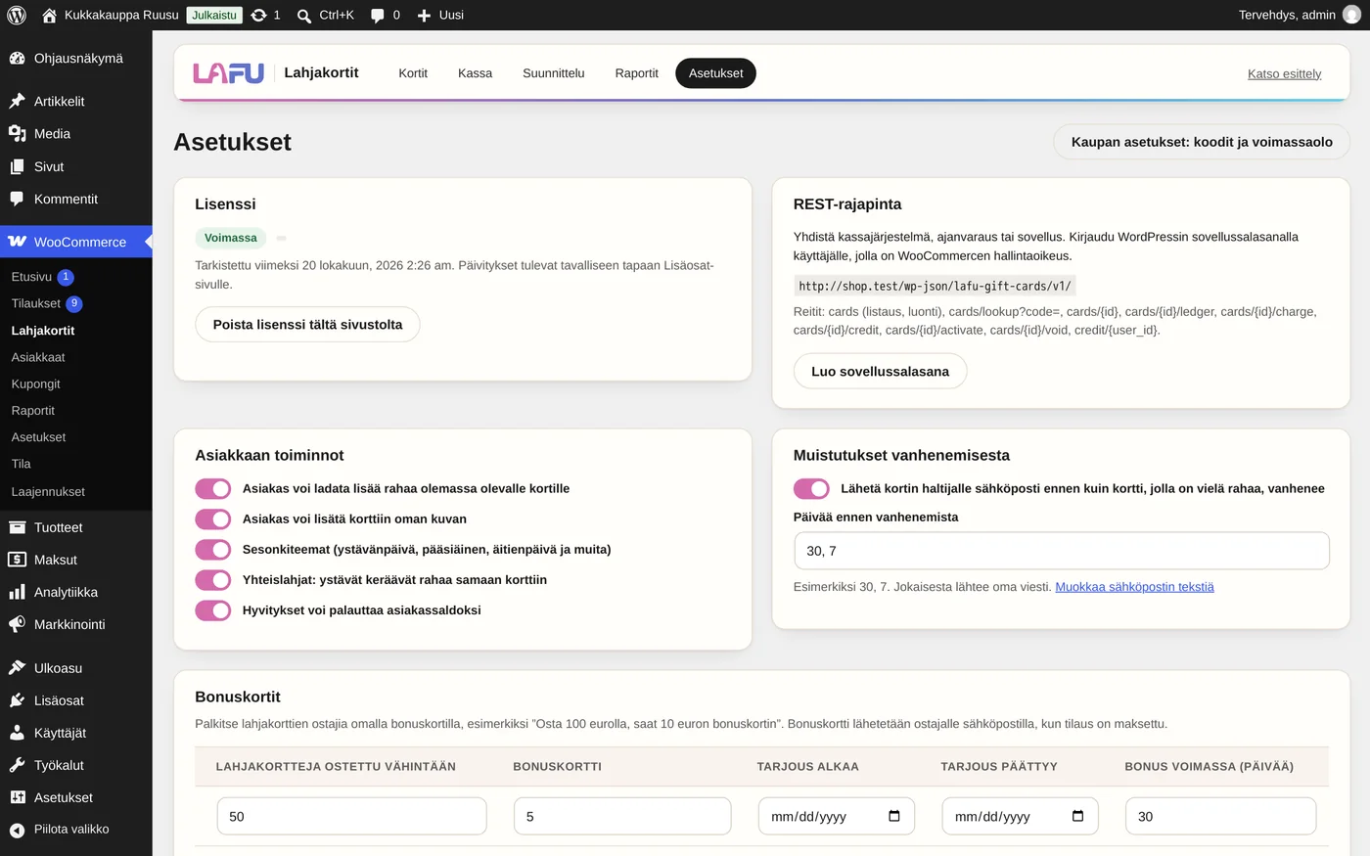Screen dimensions: 1370x856
Task: Switch to the Kassa tab
Action: [475, 73]
